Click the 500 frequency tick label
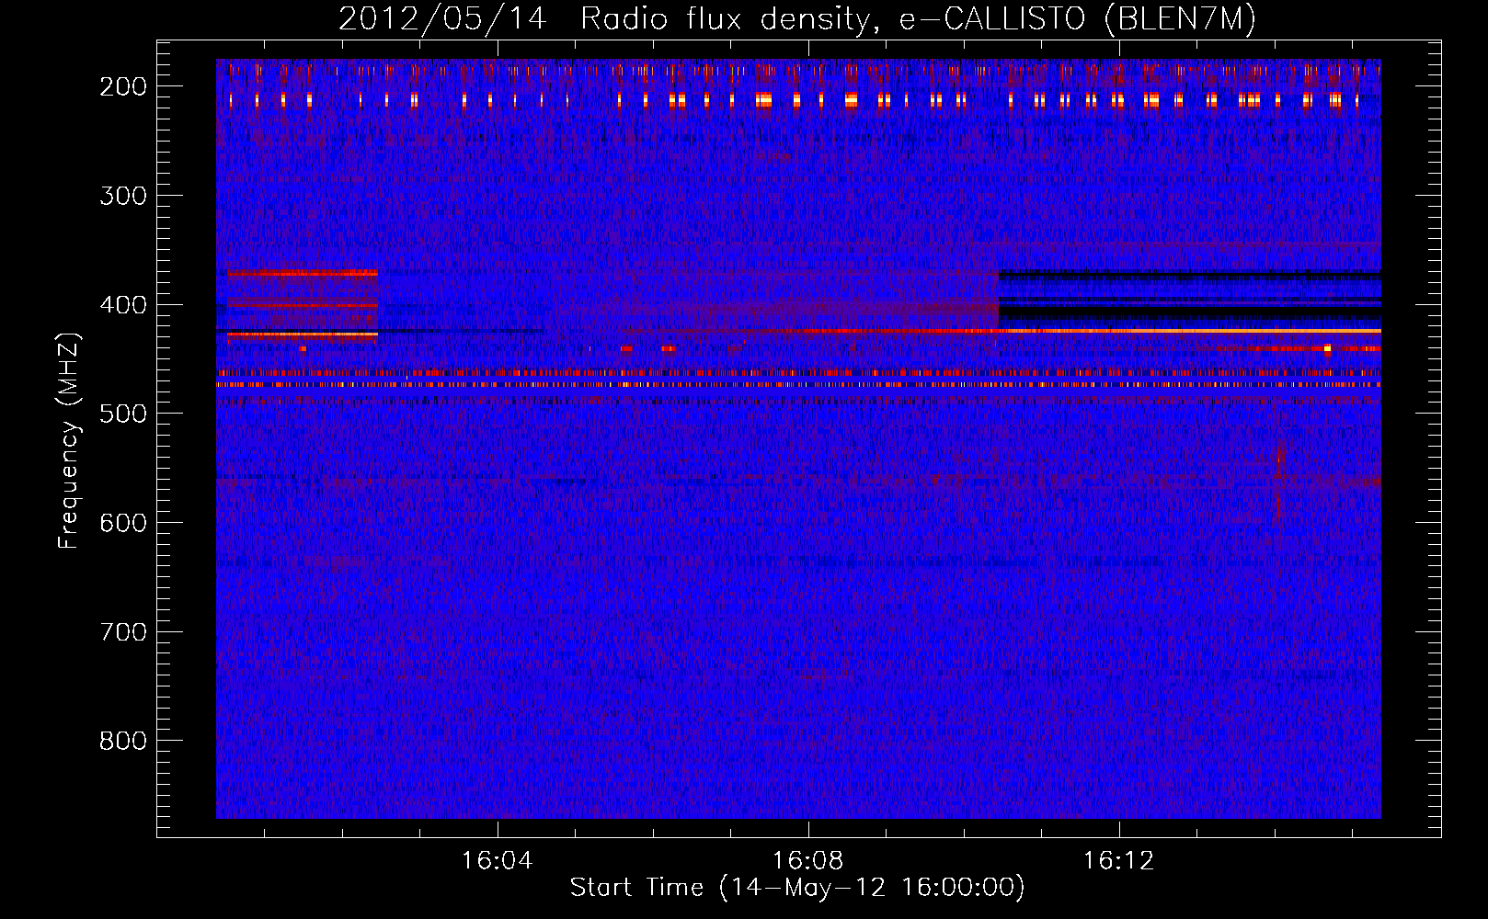 (x=123, y=414)
